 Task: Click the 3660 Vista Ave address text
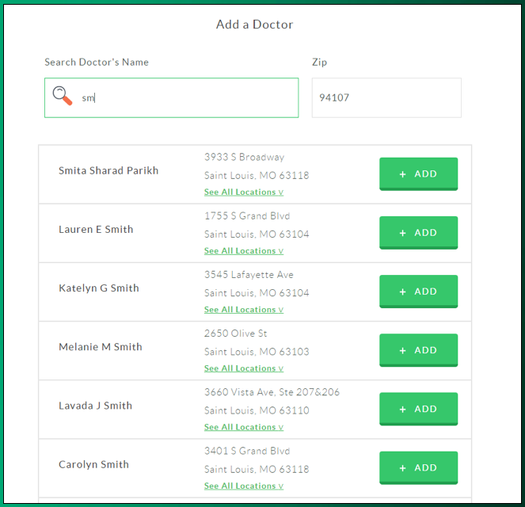pyautogui.click(x=272, y=392)
